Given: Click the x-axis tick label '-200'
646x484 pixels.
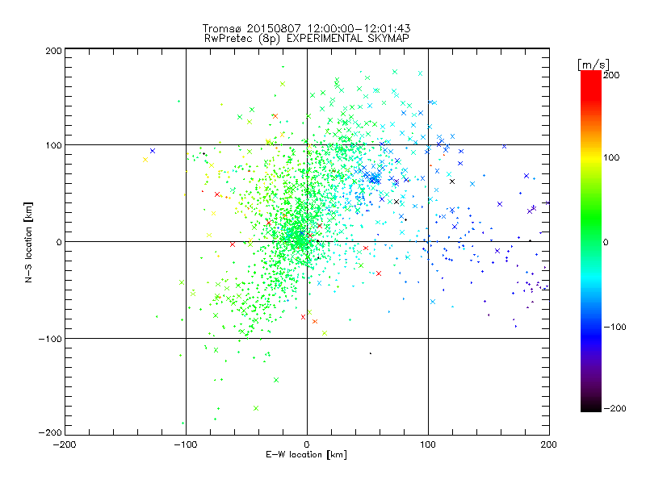Looking at the screenshot, I should tap(65, 444).
